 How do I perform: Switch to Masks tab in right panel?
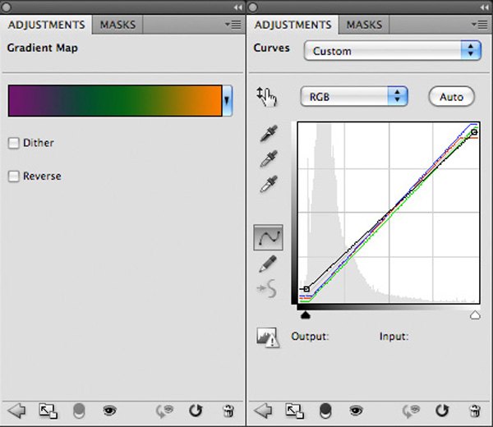tap(364, 25)
